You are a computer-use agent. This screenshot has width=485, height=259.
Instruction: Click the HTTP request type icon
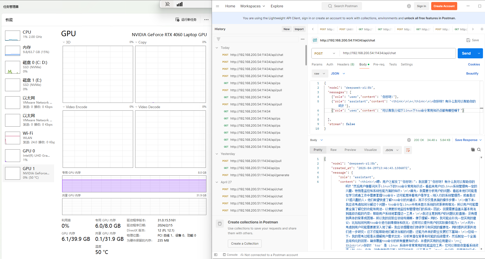[315, 40]
